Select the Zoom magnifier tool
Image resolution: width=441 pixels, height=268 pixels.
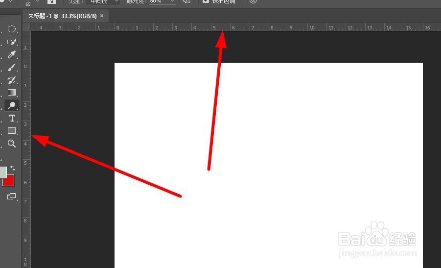click(12, 144)
